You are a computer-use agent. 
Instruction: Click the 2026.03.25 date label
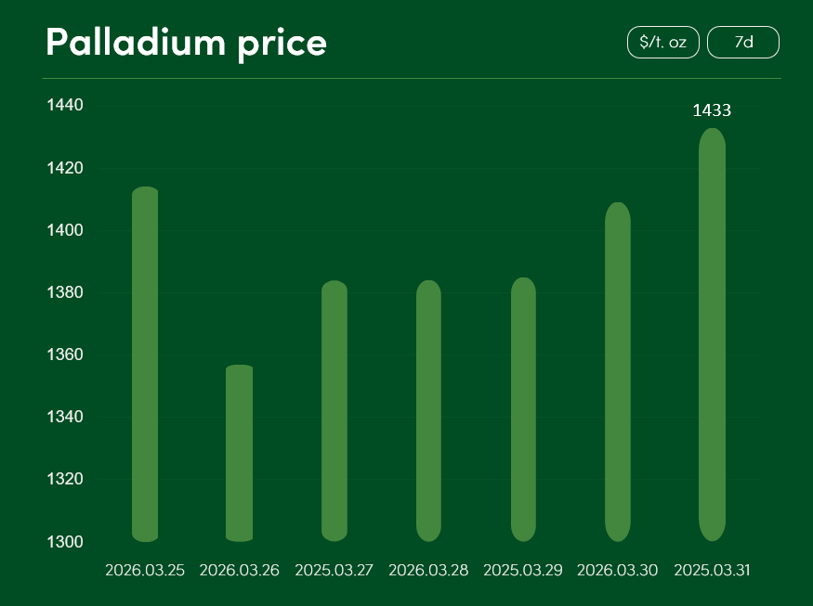click(145, 570)
